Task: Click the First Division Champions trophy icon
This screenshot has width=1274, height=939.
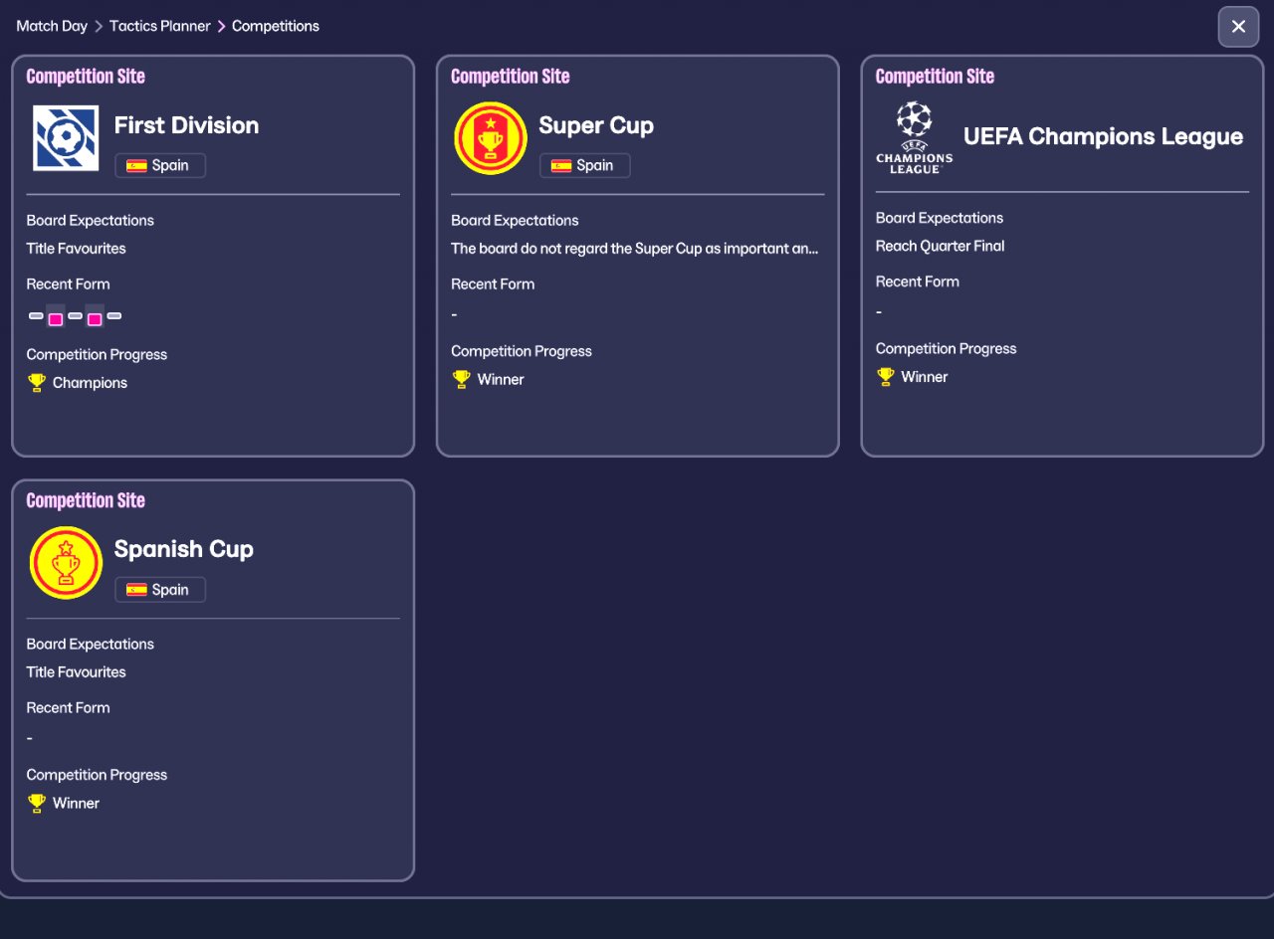Action: [37, 383]
